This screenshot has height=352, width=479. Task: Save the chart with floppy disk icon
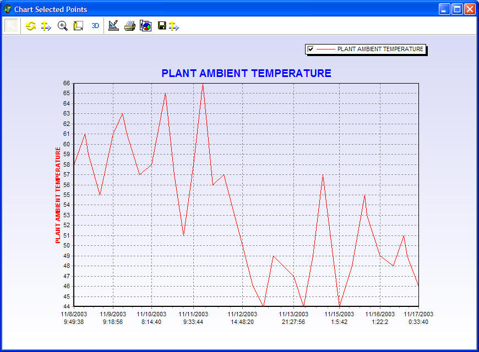[162, 26]
